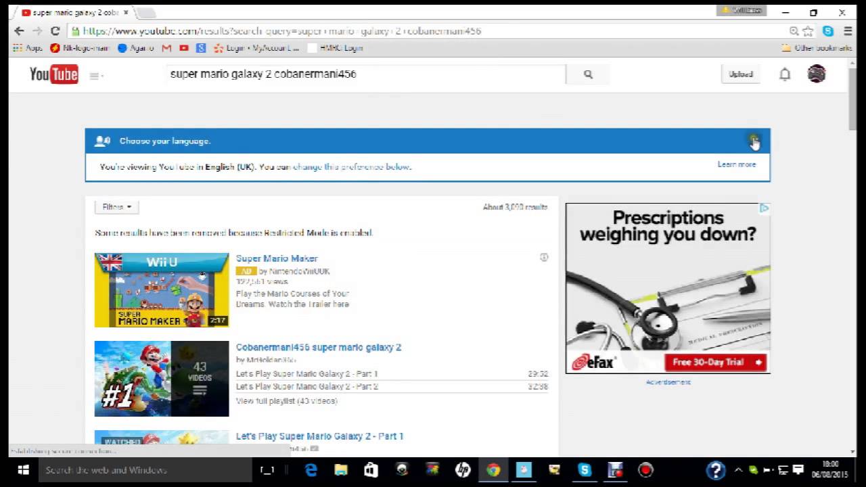Click the Learn more link
866x487 pixels.
click(x=737, y=164)
